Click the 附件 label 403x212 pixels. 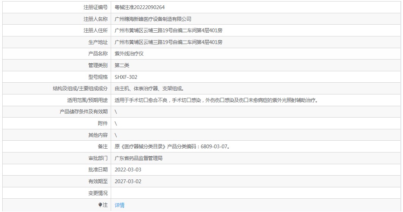[103, 123]
